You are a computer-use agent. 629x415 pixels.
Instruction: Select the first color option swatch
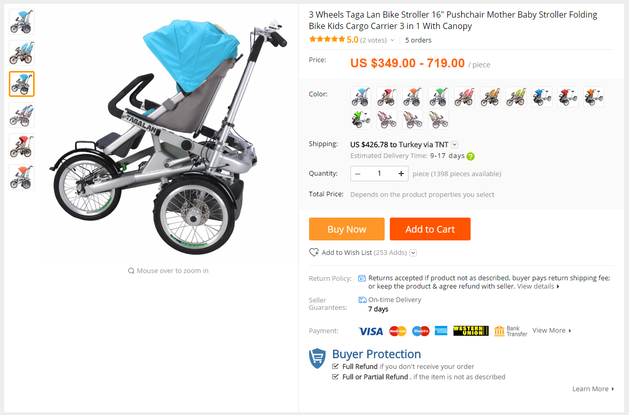coord(361,97)
